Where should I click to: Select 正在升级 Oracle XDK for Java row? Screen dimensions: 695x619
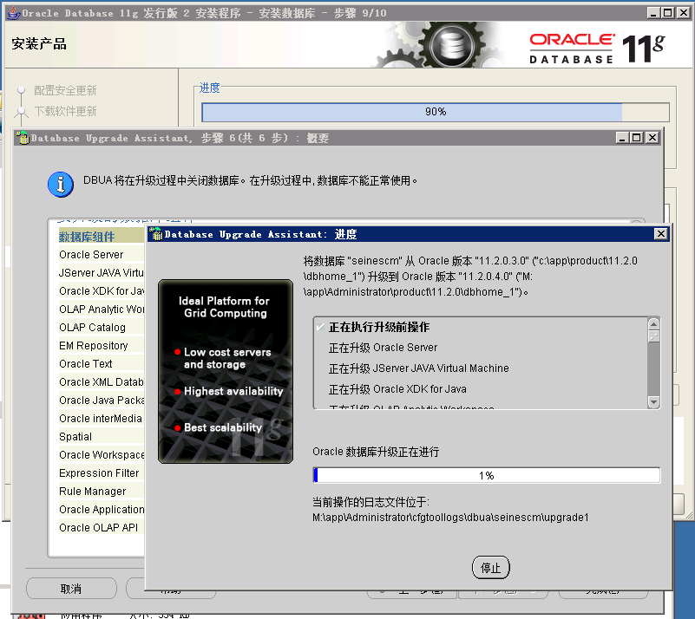(x=481, y=389)
